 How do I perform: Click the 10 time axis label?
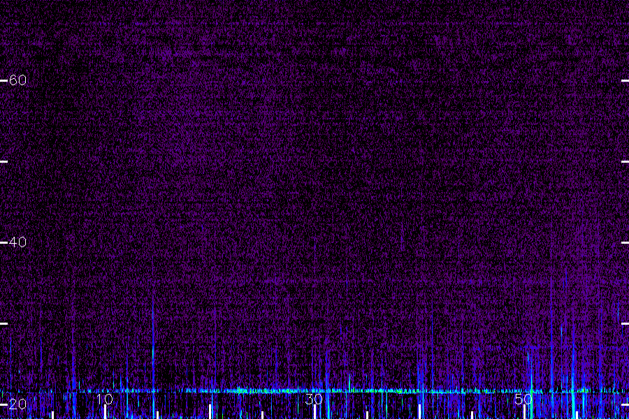click(105, 399)
